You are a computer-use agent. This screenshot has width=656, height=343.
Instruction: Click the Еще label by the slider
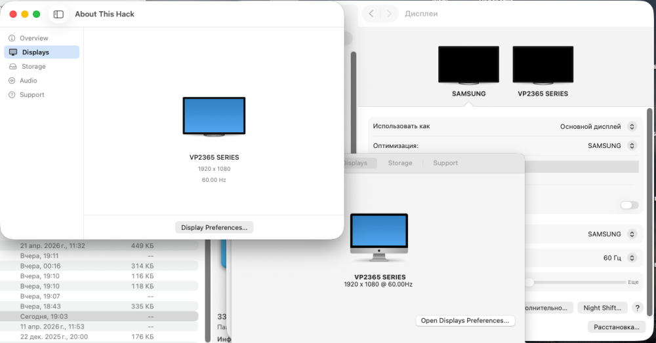[x=633, y=283]
